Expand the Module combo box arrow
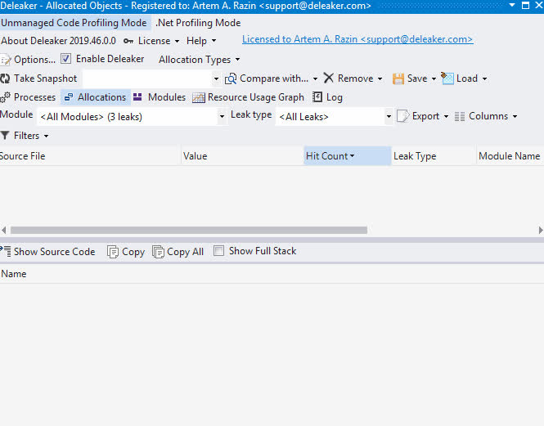544x426 pixels. point(222,117)
